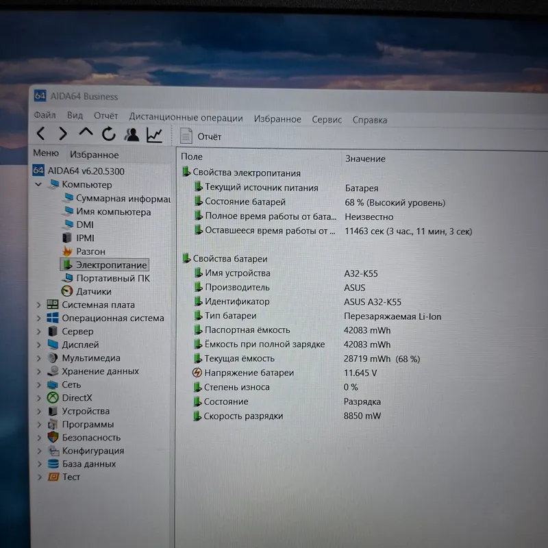This screenshot has width=548, height=548.
Task: Select Имя компьютера in the tree
Action: point(107,212)
